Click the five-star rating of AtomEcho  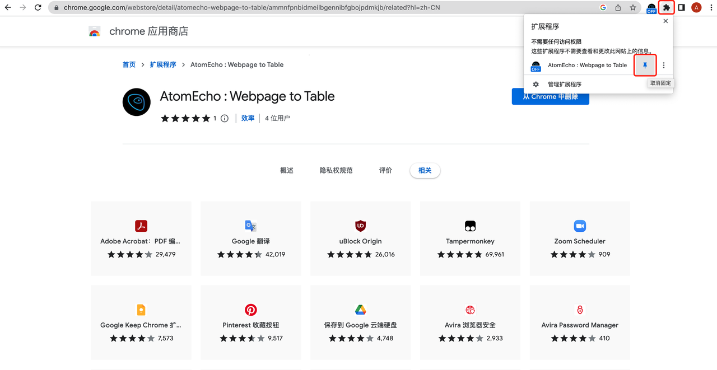(185, 118)
